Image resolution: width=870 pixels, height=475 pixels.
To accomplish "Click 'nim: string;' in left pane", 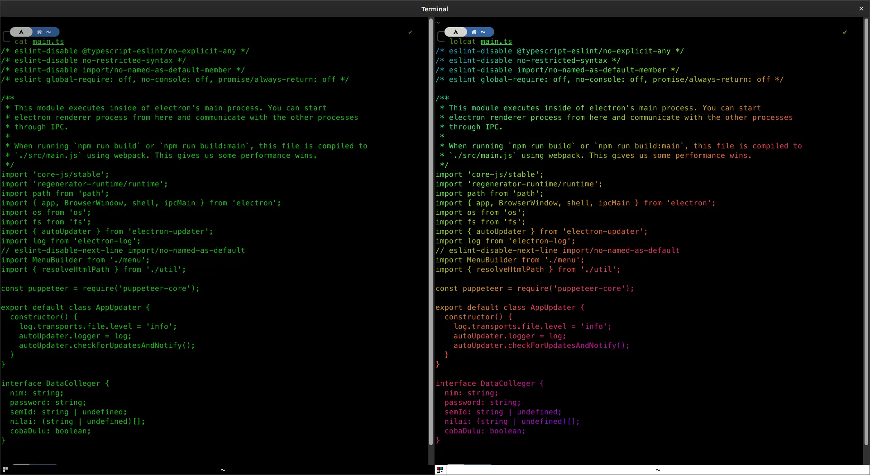I will pyautogui.click(x=37, y=393).
